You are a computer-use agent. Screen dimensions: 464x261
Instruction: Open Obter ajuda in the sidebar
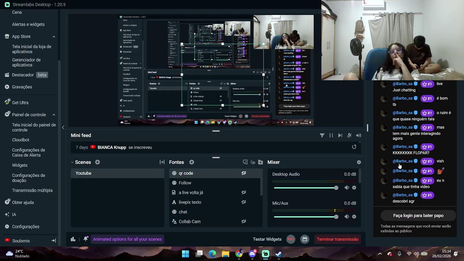19,202
